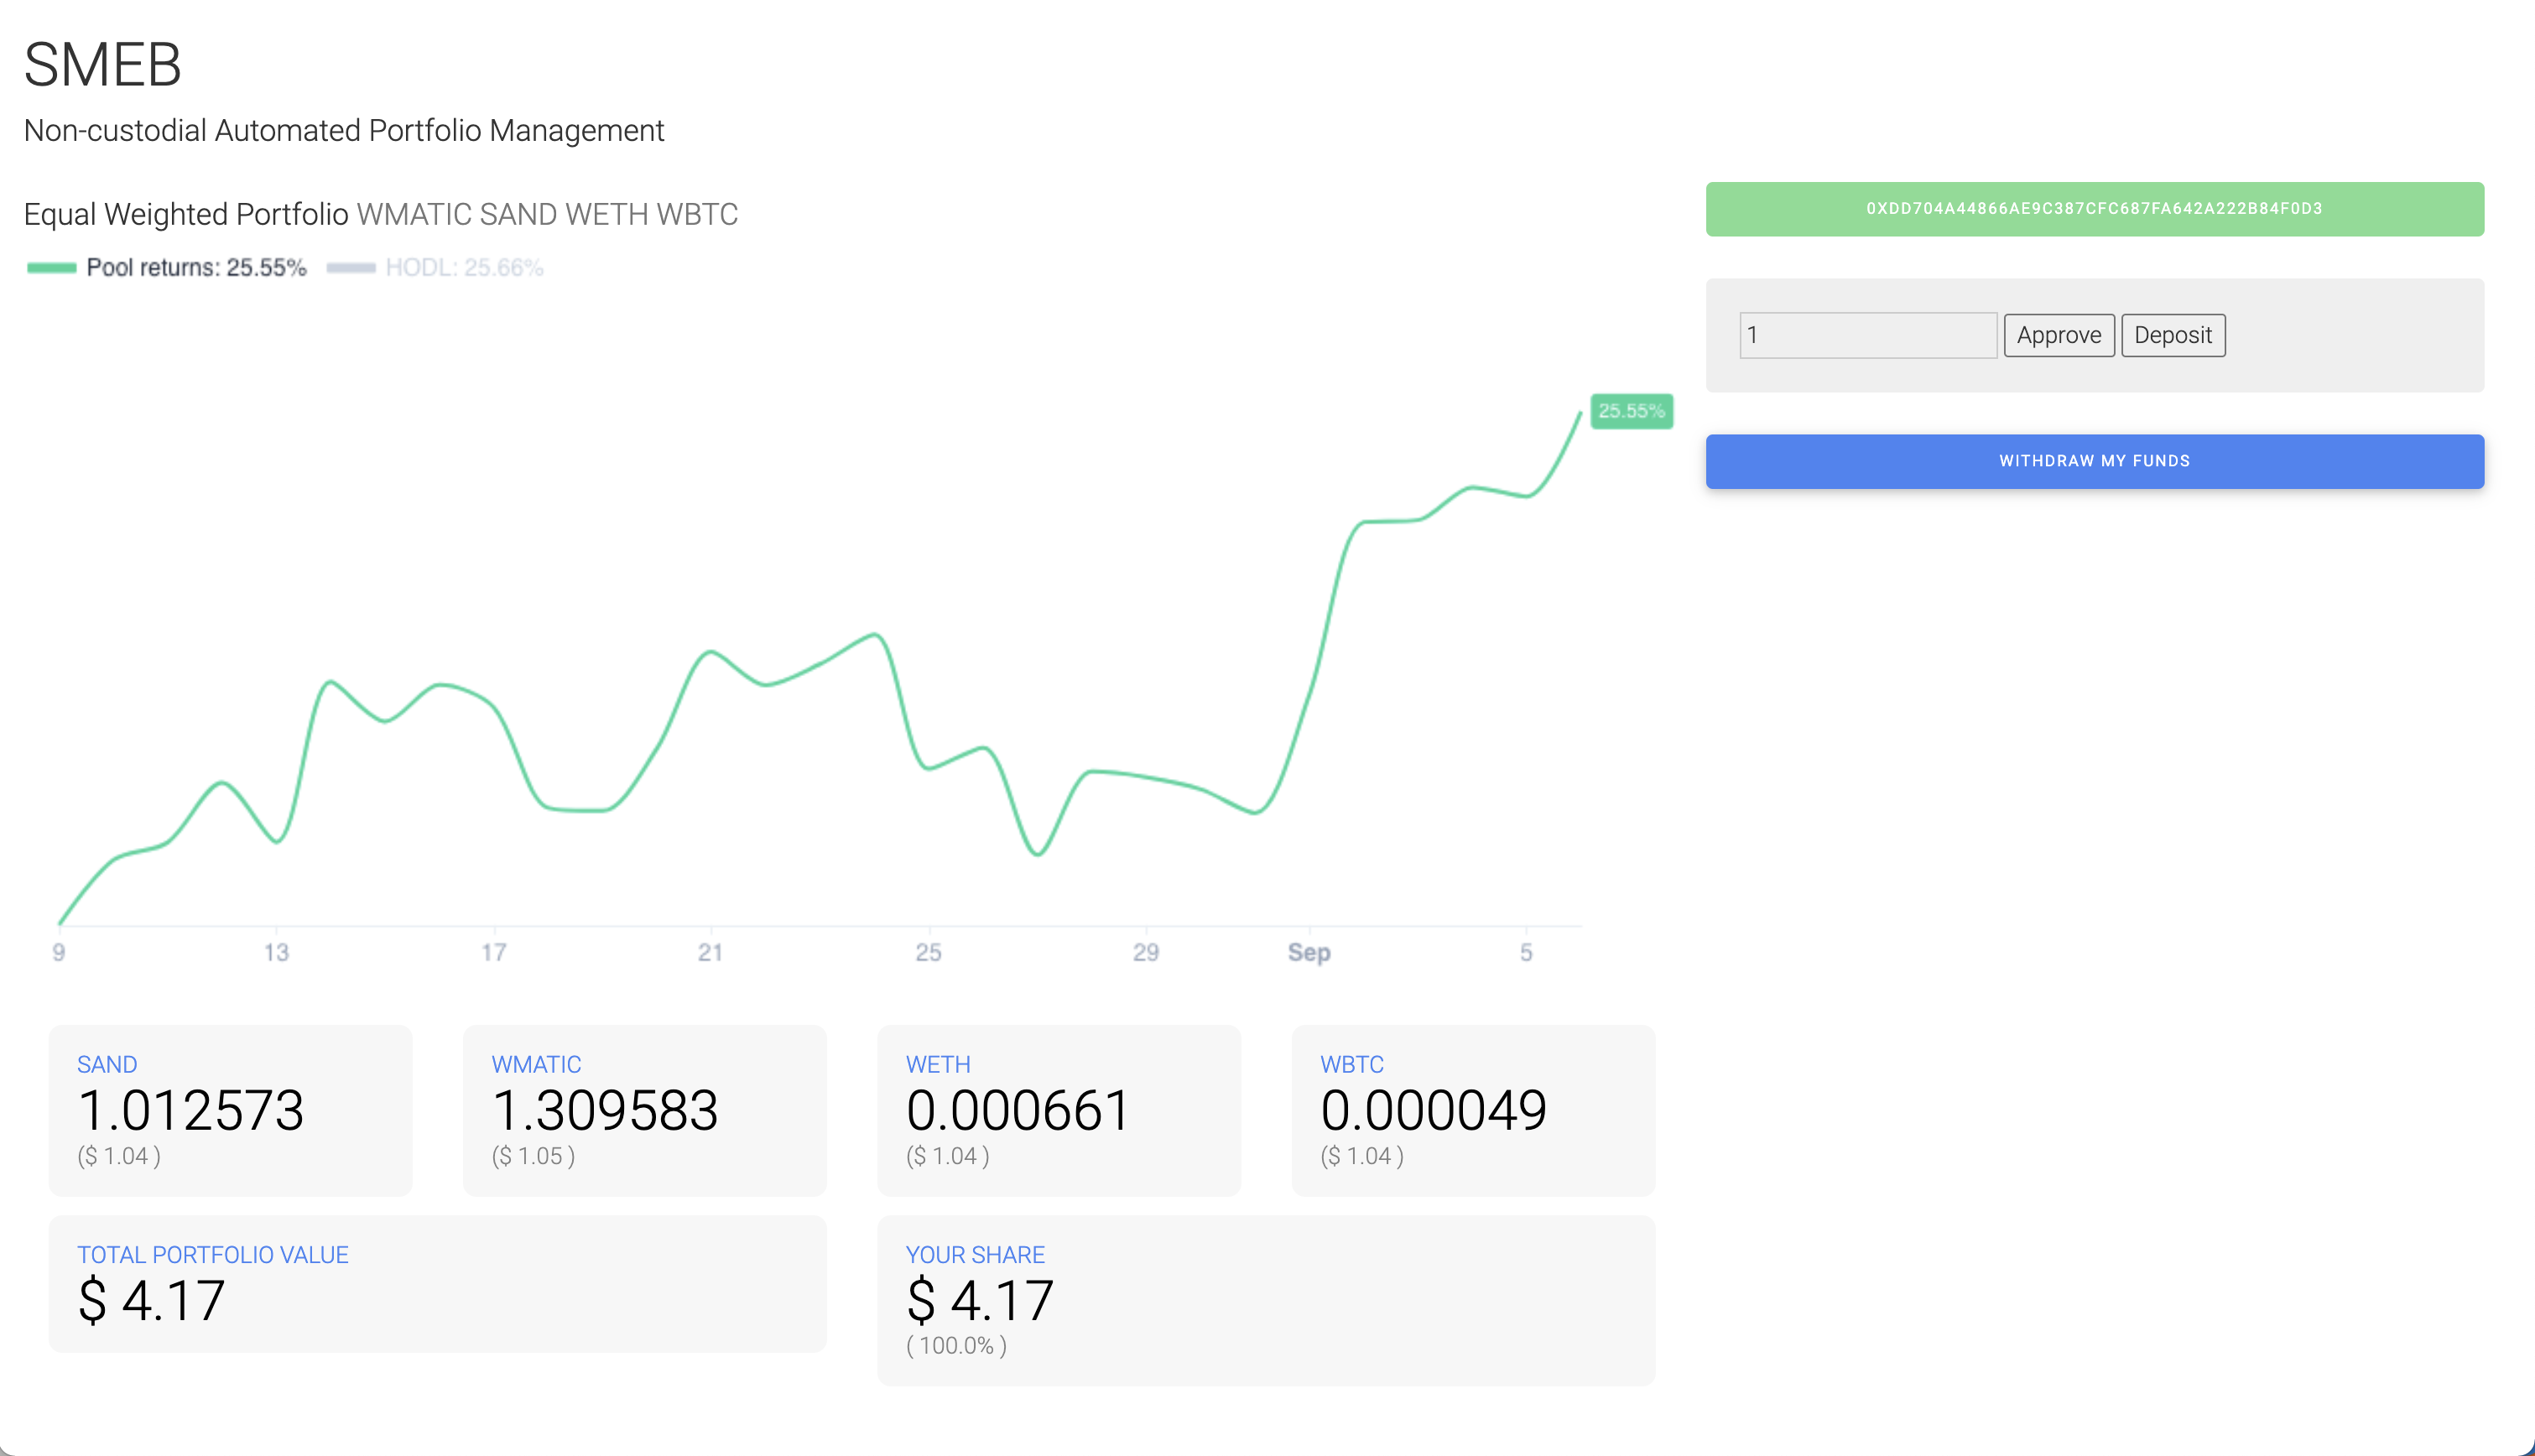This screenshot has width=2535, height=1456.
Task: Click the SMEB page title
Action: [102, 65]
